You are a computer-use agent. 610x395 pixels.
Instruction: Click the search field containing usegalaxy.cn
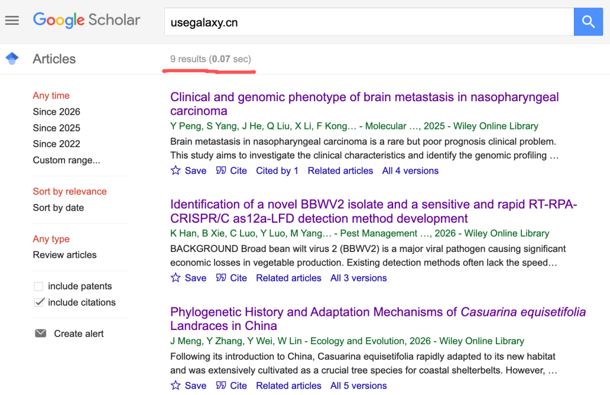coord(369,22)
